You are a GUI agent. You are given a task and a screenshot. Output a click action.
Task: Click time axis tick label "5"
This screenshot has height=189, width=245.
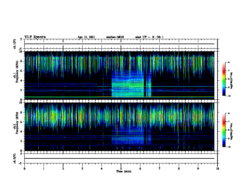click(121, 169)
